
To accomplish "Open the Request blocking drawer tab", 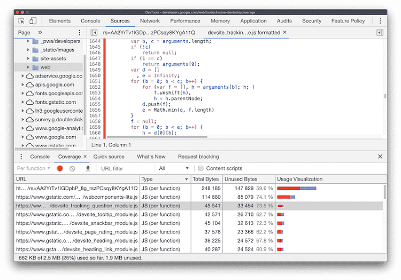I will tap(198, 157).
